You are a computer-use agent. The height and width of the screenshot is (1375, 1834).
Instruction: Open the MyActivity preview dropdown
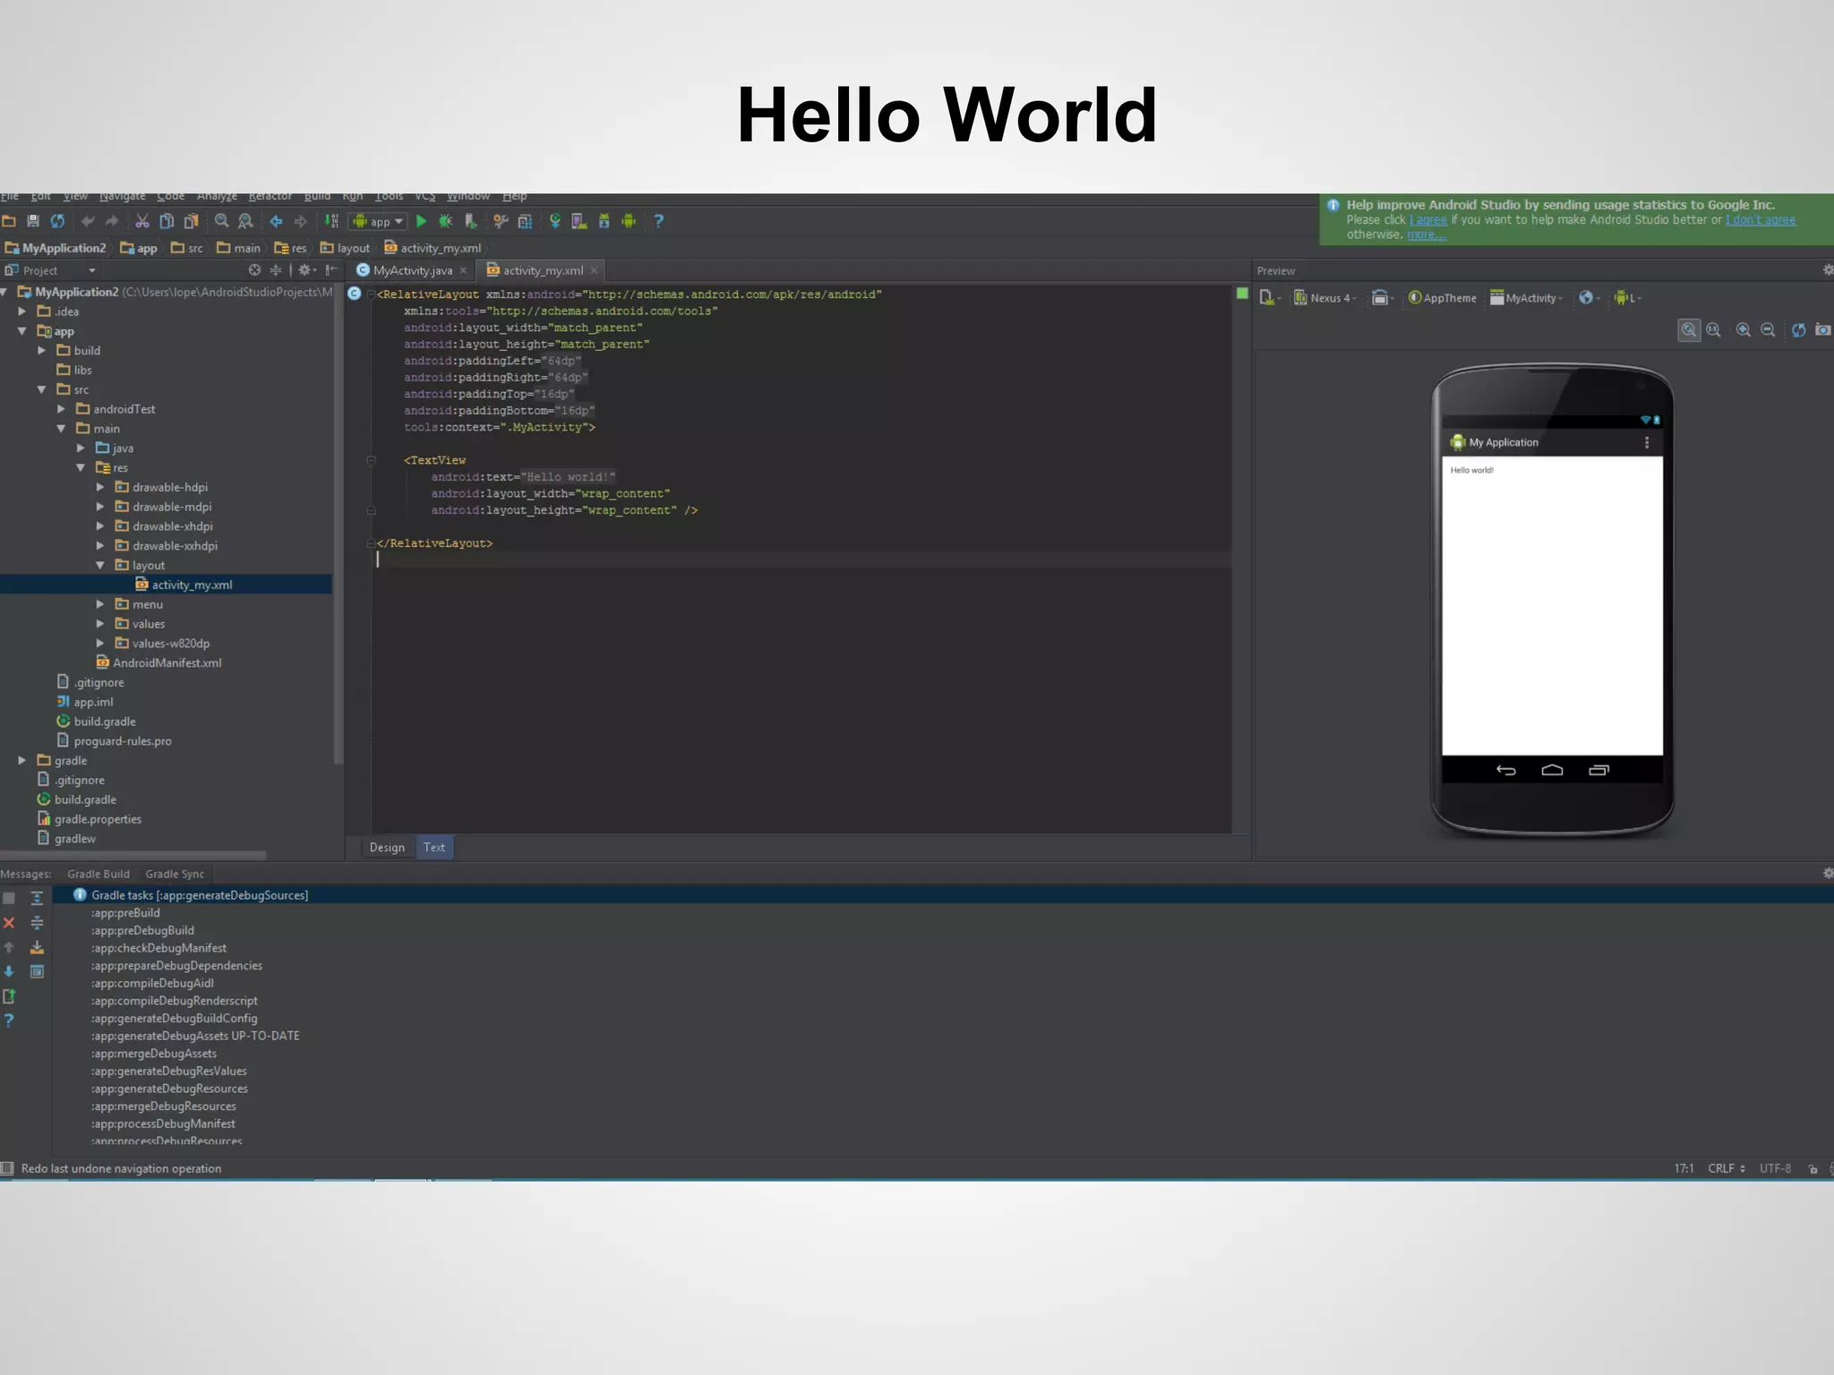tap(1527, 298)
